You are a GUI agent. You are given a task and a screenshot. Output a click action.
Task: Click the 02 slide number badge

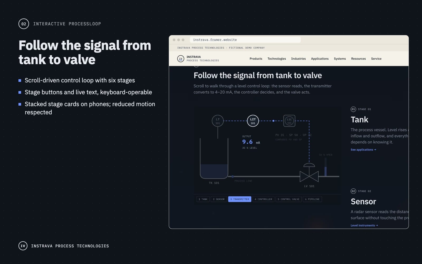pyautogui.click(x=24, y=24)
